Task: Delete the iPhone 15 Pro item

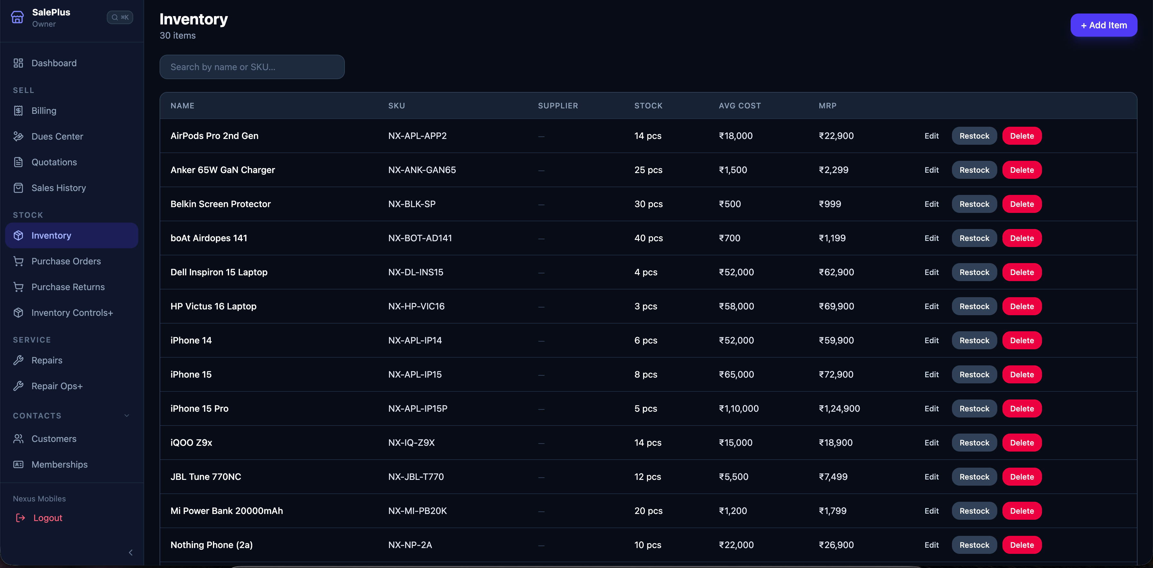Action: coord(1021,408)
